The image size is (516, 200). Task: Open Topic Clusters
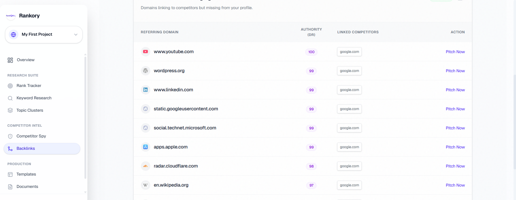tap(30, 110)
